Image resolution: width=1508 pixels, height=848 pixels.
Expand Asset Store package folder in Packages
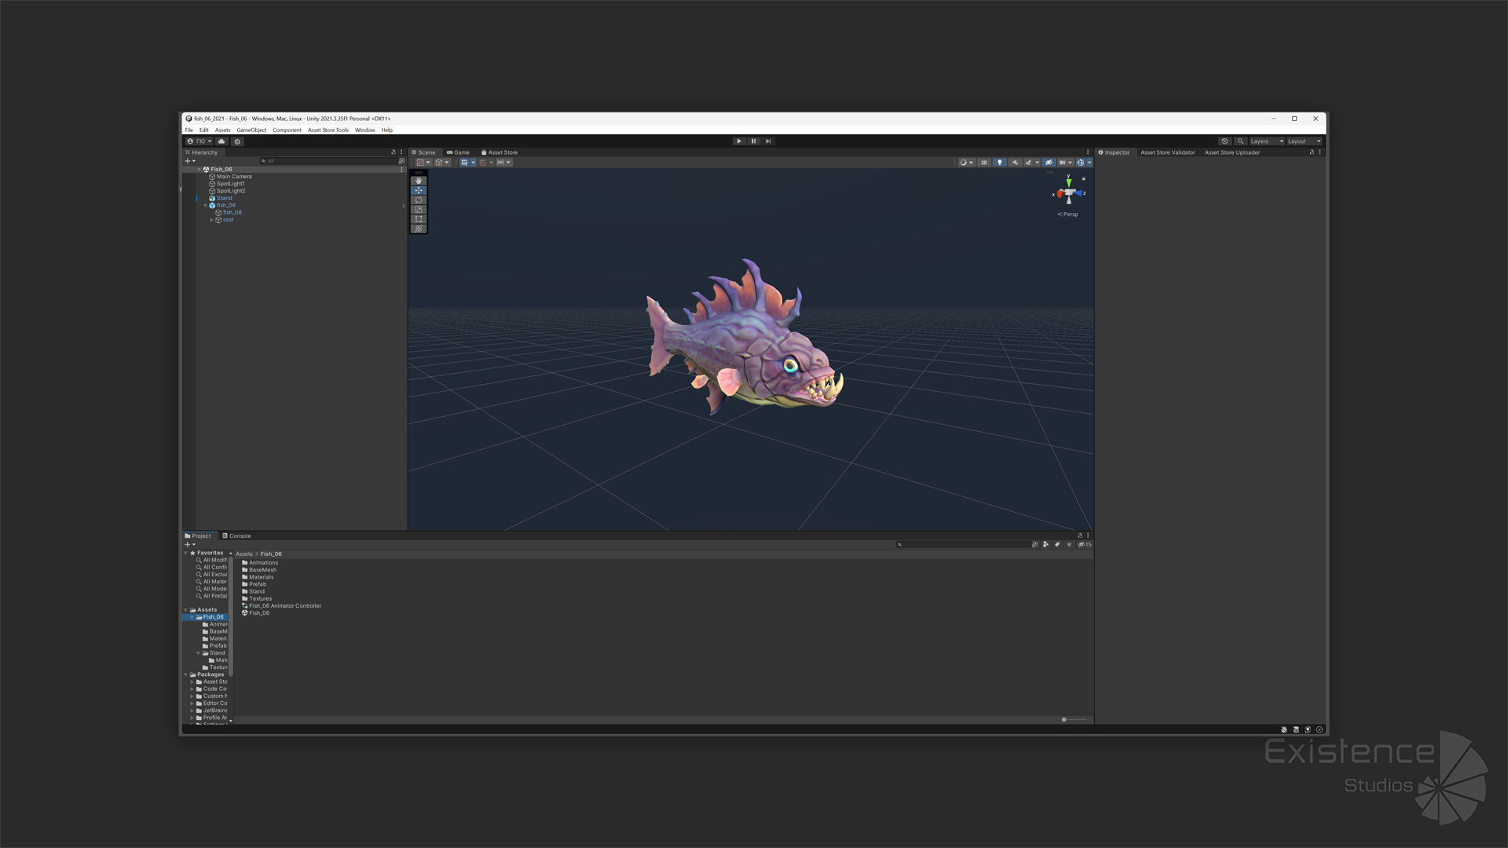pos(192,682)
